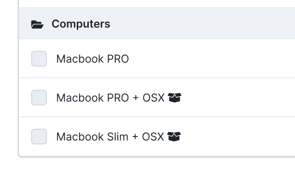Click the blank row above Computers header

pos(157,3)
